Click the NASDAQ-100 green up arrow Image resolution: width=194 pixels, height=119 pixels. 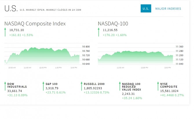click(x=99, y=32)
